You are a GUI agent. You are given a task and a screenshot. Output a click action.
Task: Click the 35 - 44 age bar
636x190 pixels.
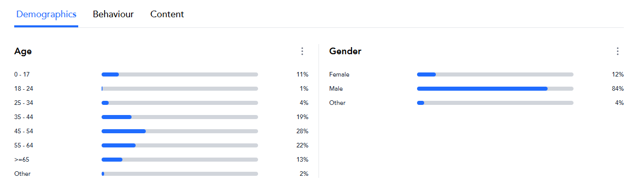point(180,117)
